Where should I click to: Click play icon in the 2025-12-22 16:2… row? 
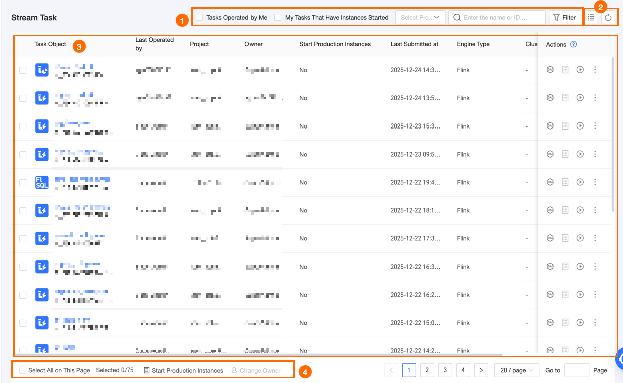580,295
